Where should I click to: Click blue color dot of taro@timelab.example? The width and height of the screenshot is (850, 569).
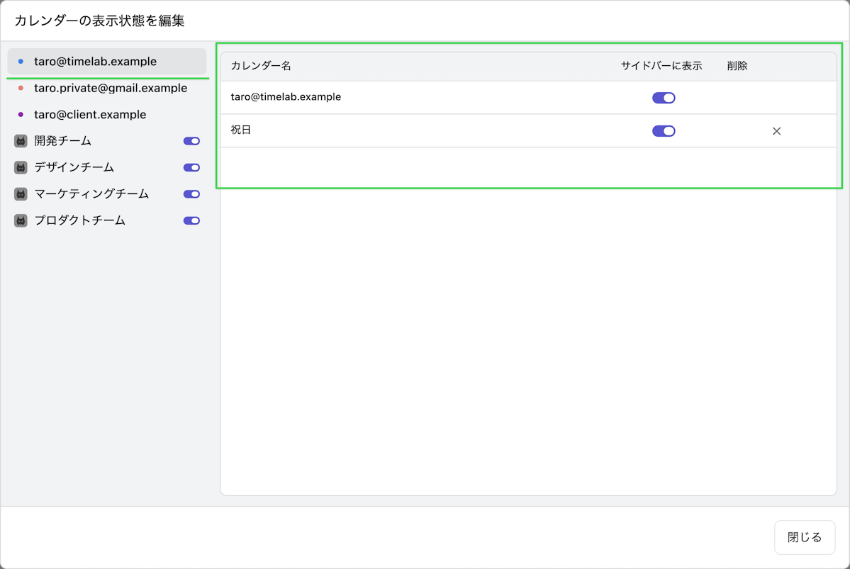(x=21, y=61)
